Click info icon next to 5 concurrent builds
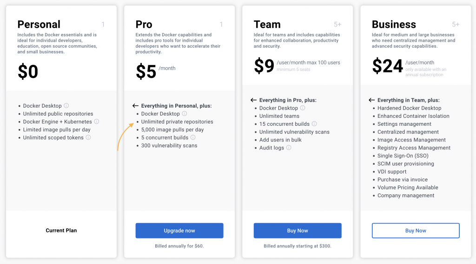 click(193, 137)
